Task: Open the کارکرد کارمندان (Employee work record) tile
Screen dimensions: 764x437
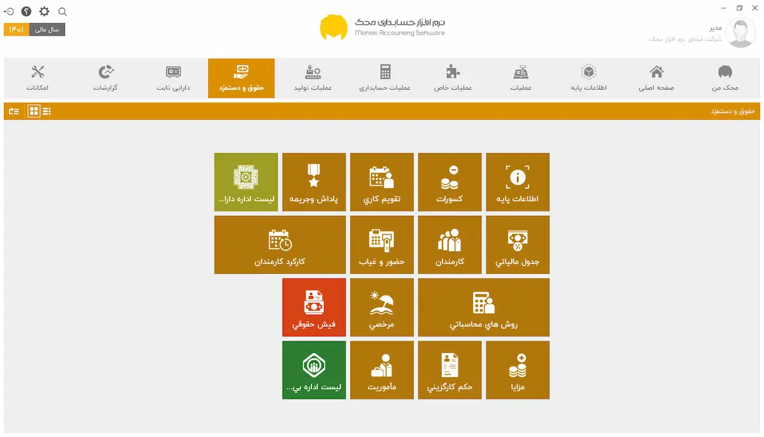Action: click(279, 245)
